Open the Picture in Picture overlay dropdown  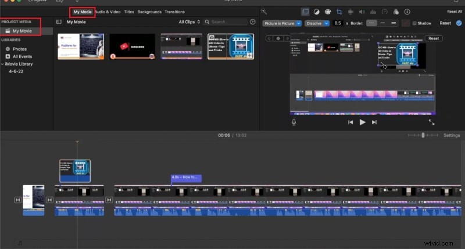pos(282,23)
